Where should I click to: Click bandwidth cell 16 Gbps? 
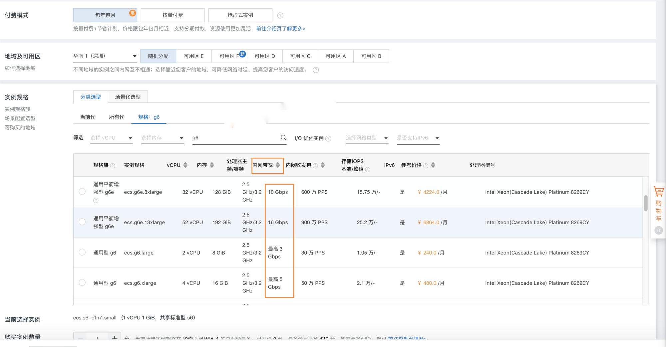(278, 222)
